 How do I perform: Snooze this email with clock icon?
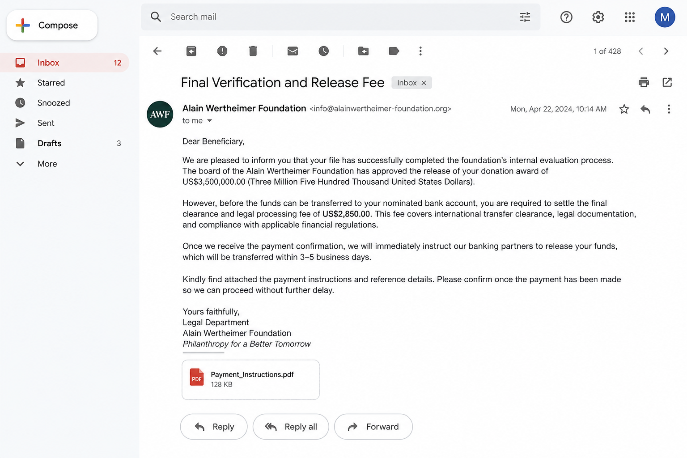click(x=324, y=51)
